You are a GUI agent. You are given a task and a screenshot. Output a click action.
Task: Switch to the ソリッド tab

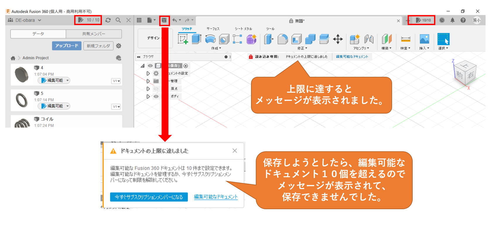187,29
